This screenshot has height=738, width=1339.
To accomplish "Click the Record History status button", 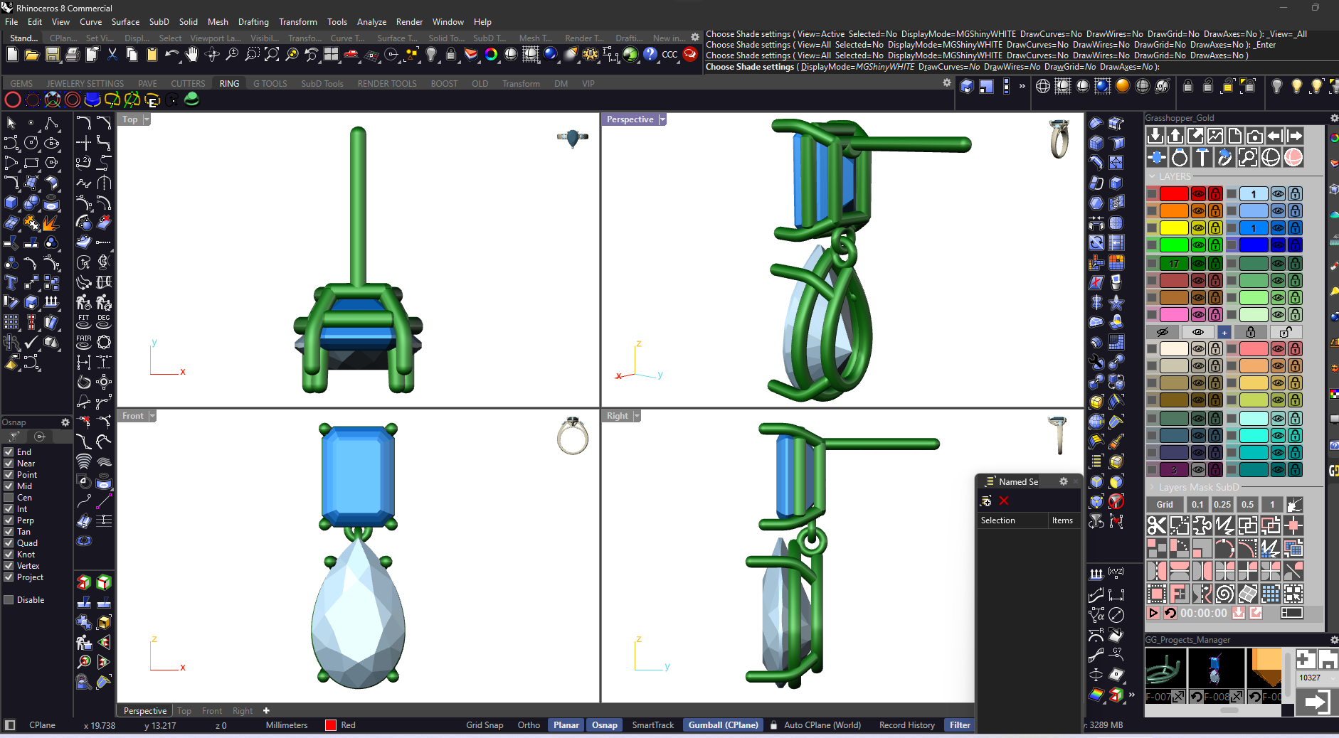I will 907,725.
